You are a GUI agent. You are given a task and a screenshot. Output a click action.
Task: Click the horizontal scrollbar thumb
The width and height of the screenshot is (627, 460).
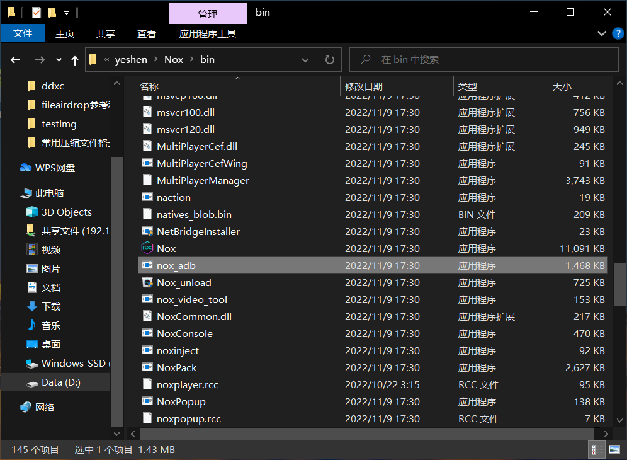366,434
